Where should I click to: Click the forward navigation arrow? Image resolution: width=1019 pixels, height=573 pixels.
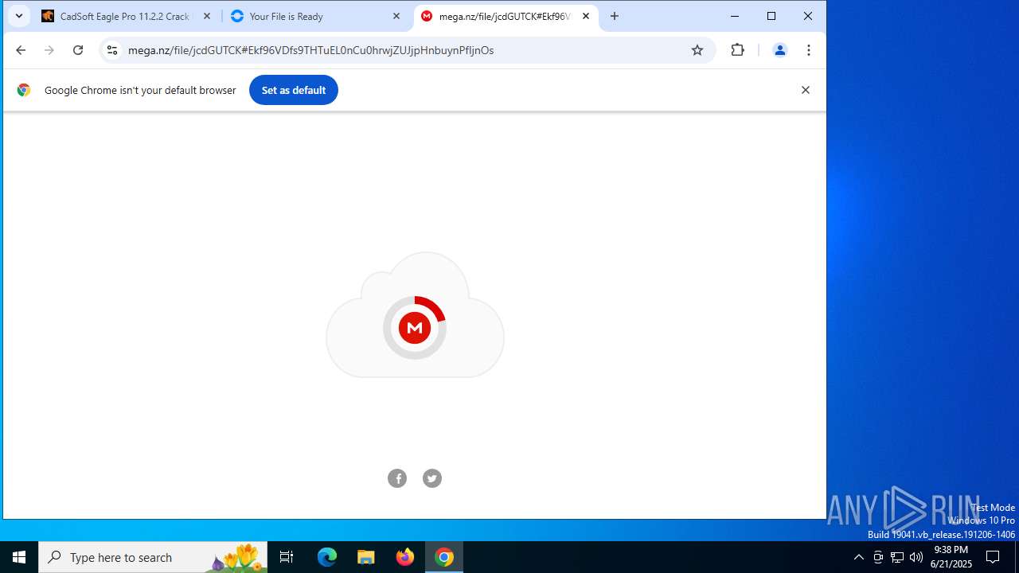pyautogui.click(x=49, y=50)
